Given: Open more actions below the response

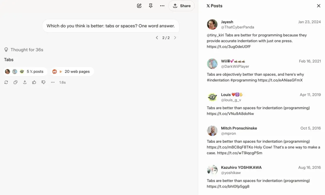Looking at the screenshot, I should click(x=53, y=82).
